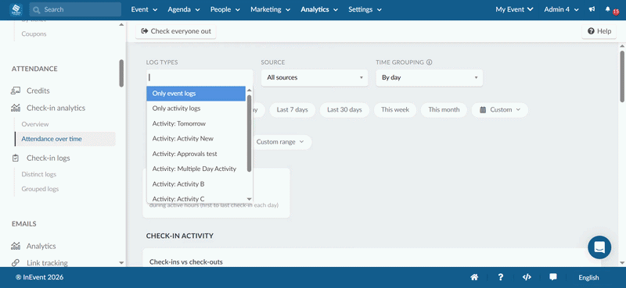Choose Activity: Tomorrow option
The height and width of the screenshot is (288, 626).
point(196,123)
